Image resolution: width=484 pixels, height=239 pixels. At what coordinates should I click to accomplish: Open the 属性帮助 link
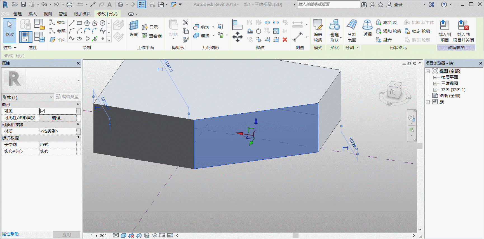coord(10,234)
